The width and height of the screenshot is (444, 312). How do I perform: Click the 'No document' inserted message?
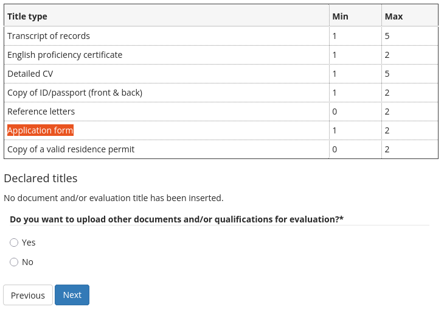click(x=114, y=198)
